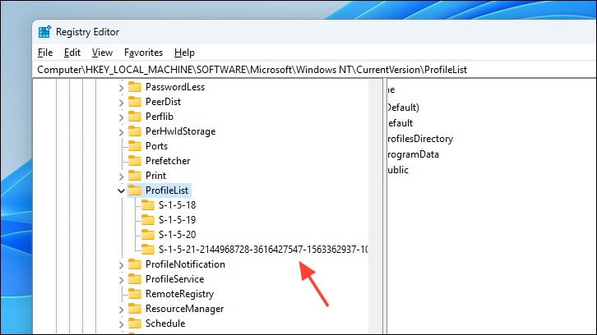Expand the ProfileNotification key
Viewport: 597px width, 335px height.
[121, 265]
